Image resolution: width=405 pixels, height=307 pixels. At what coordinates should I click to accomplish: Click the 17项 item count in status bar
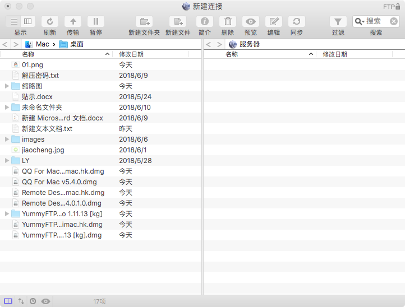[99, 301]
